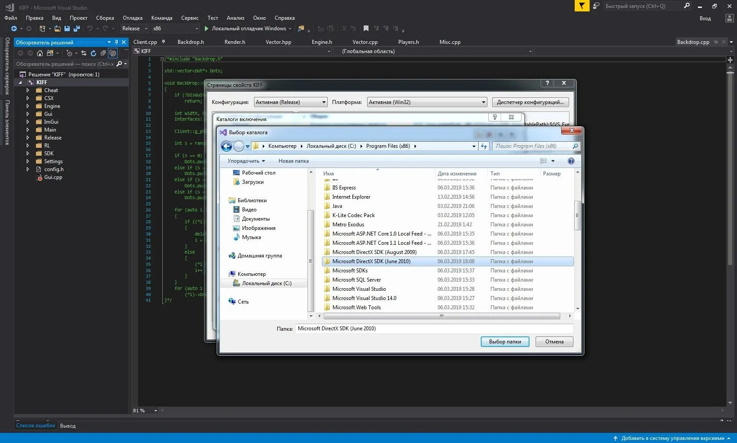This screenshot has width=737, height=443.
Task: Open the Конфигурация dropdown in properties
Action: 291,102
